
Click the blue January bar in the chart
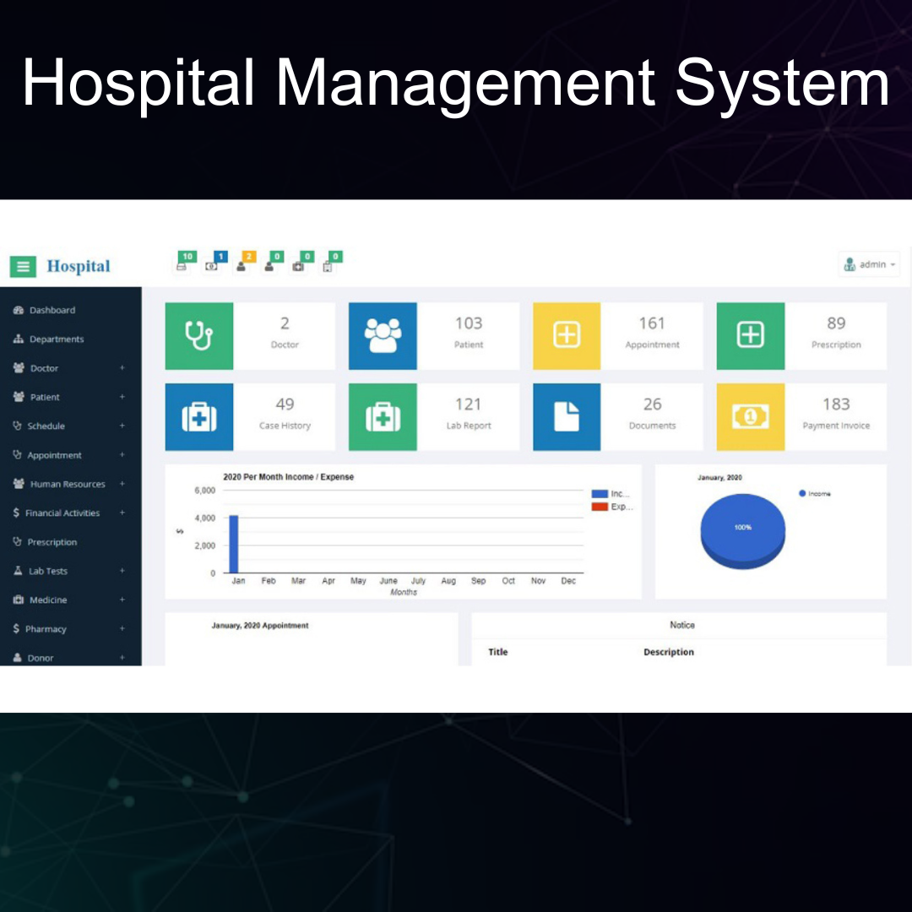click(x=234, y=545)
